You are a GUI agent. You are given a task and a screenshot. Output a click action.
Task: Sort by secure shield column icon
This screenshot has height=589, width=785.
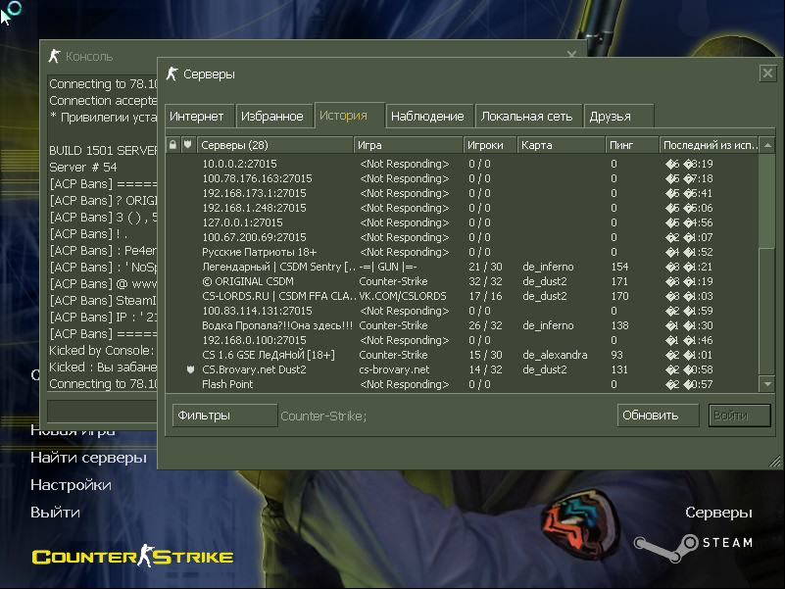(x=188, y=145)
